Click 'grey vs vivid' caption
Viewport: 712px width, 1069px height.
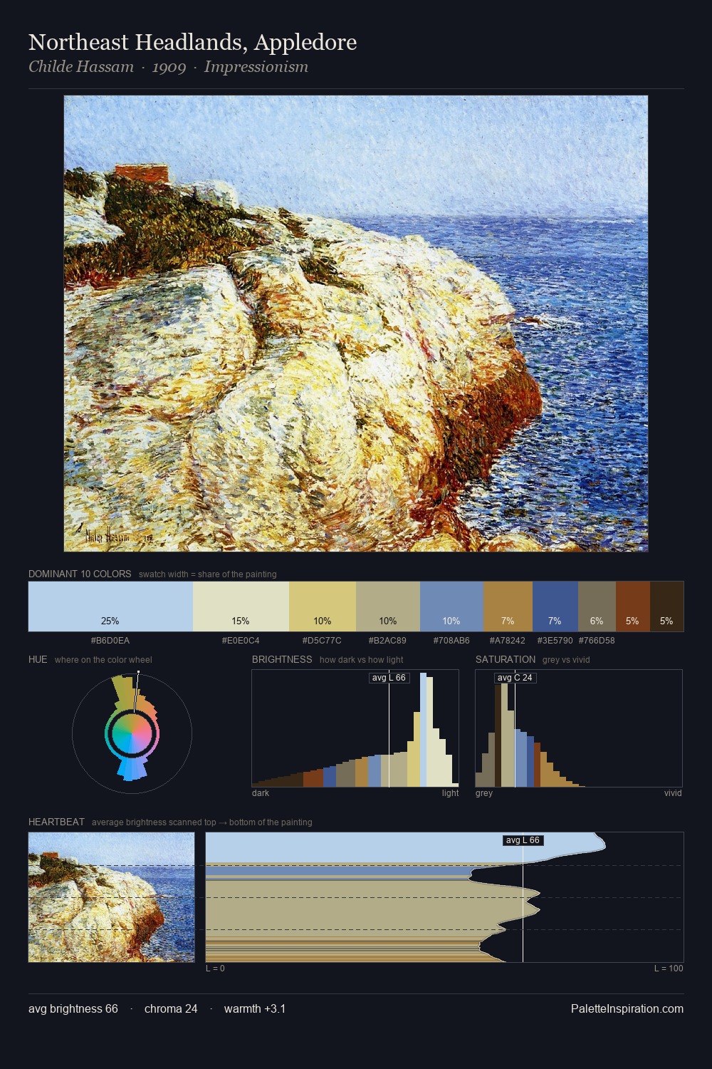coord(566,660)
